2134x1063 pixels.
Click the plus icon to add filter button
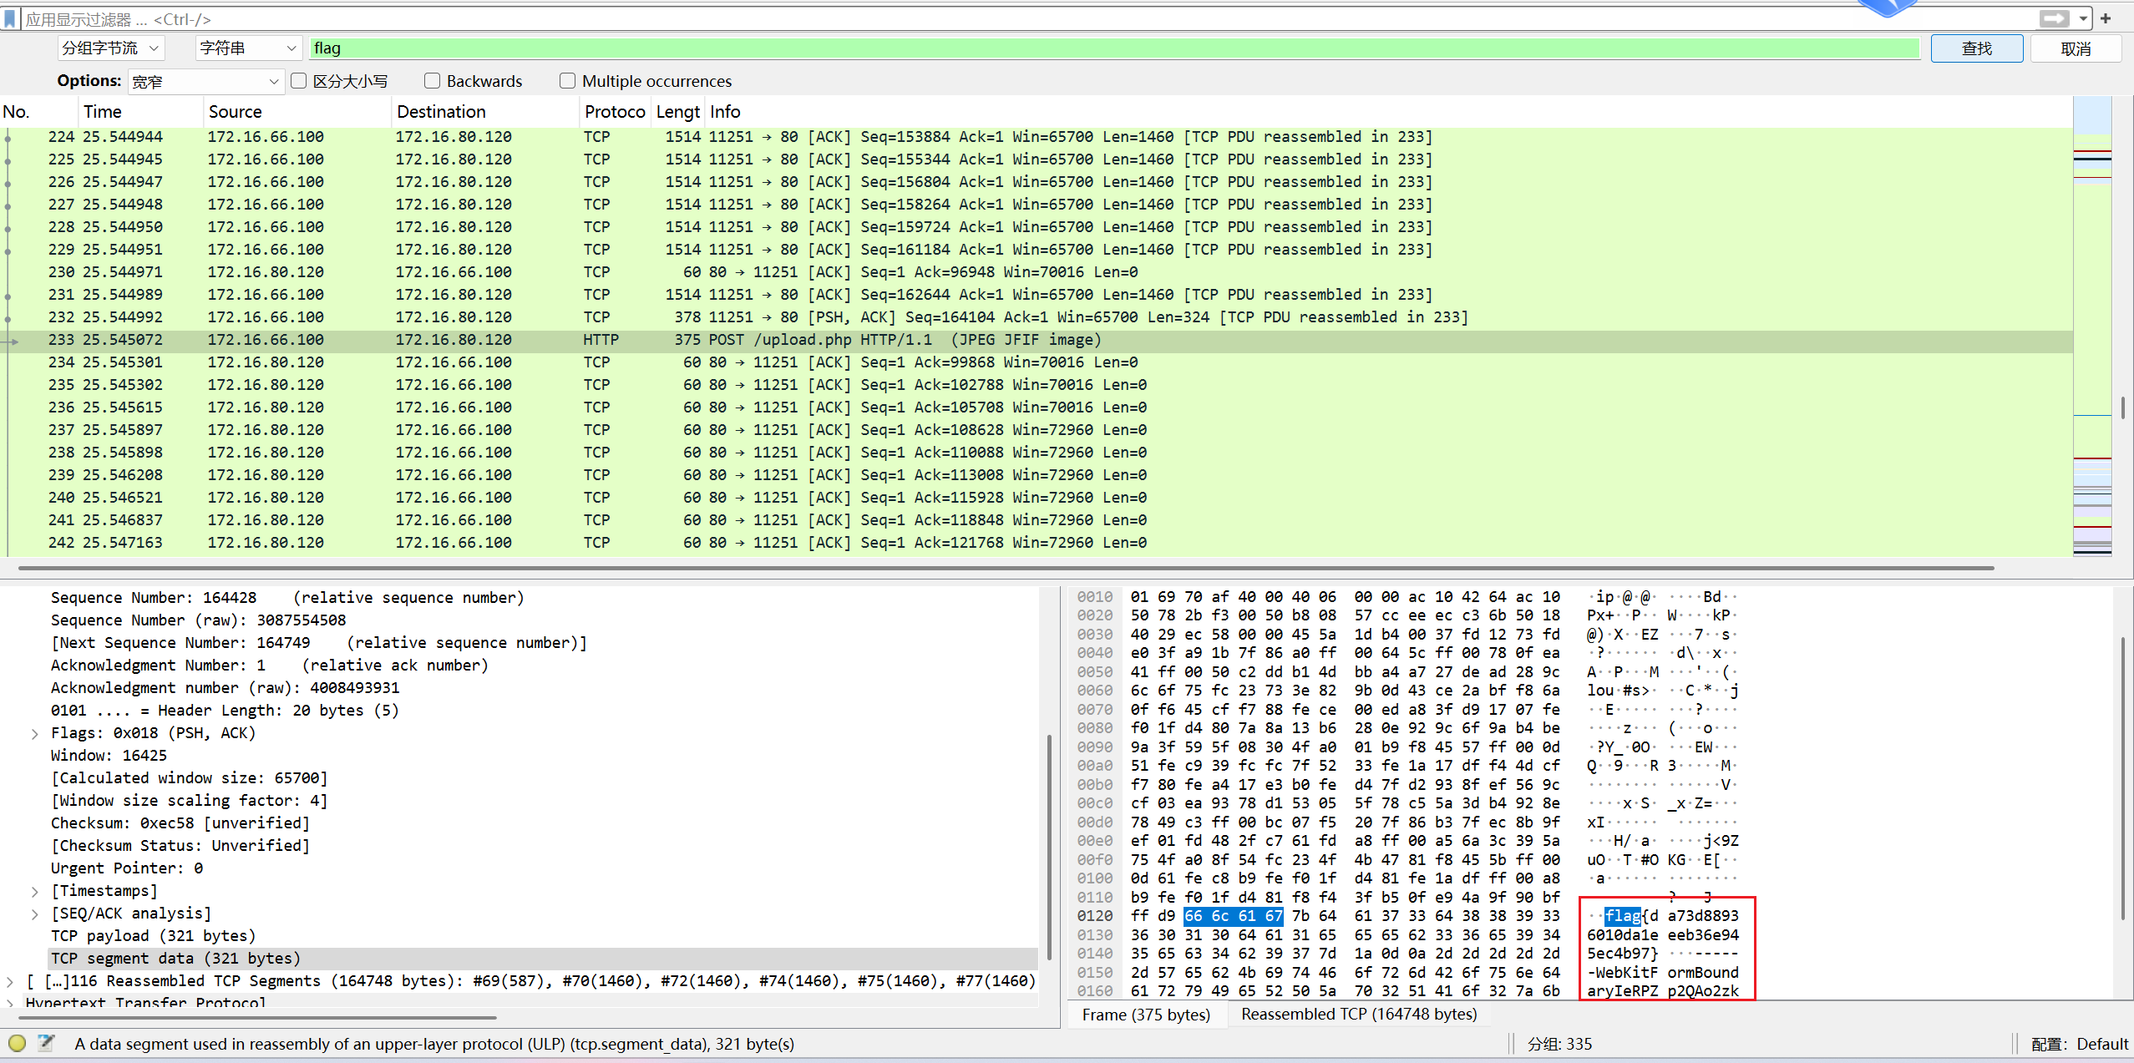coord(2106,18)
